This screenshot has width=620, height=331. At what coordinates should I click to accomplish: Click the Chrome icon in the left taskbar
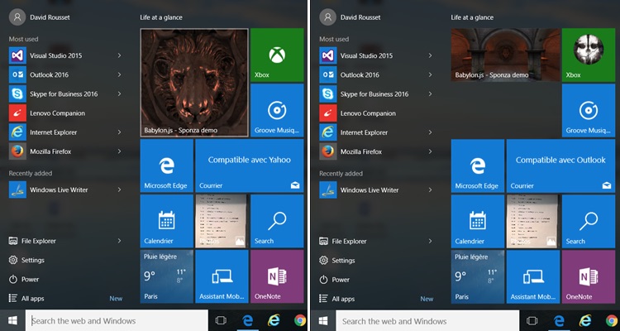coord(300,321)
